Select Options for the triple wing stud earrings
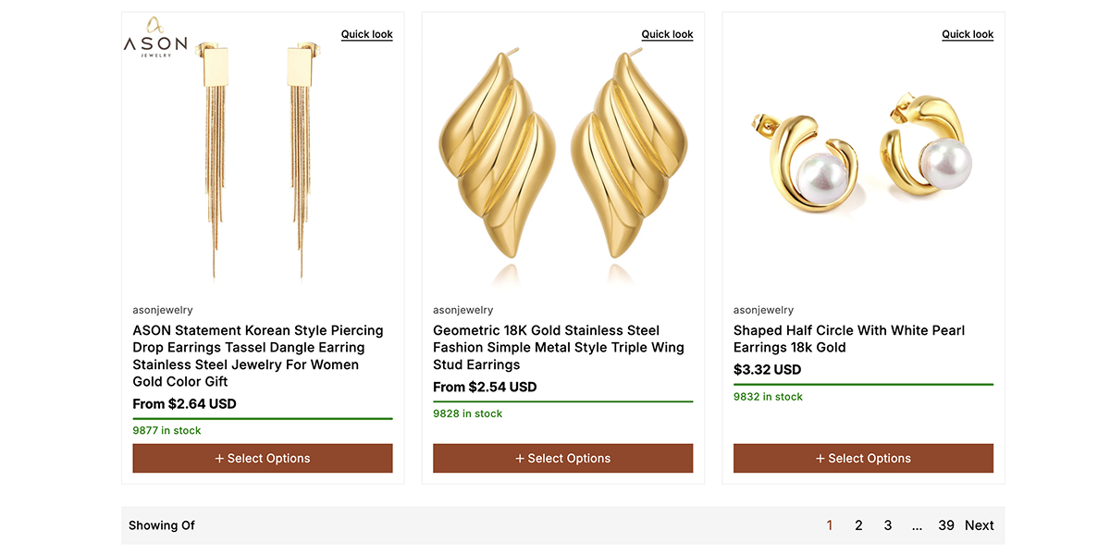 [x=562, y=458]
